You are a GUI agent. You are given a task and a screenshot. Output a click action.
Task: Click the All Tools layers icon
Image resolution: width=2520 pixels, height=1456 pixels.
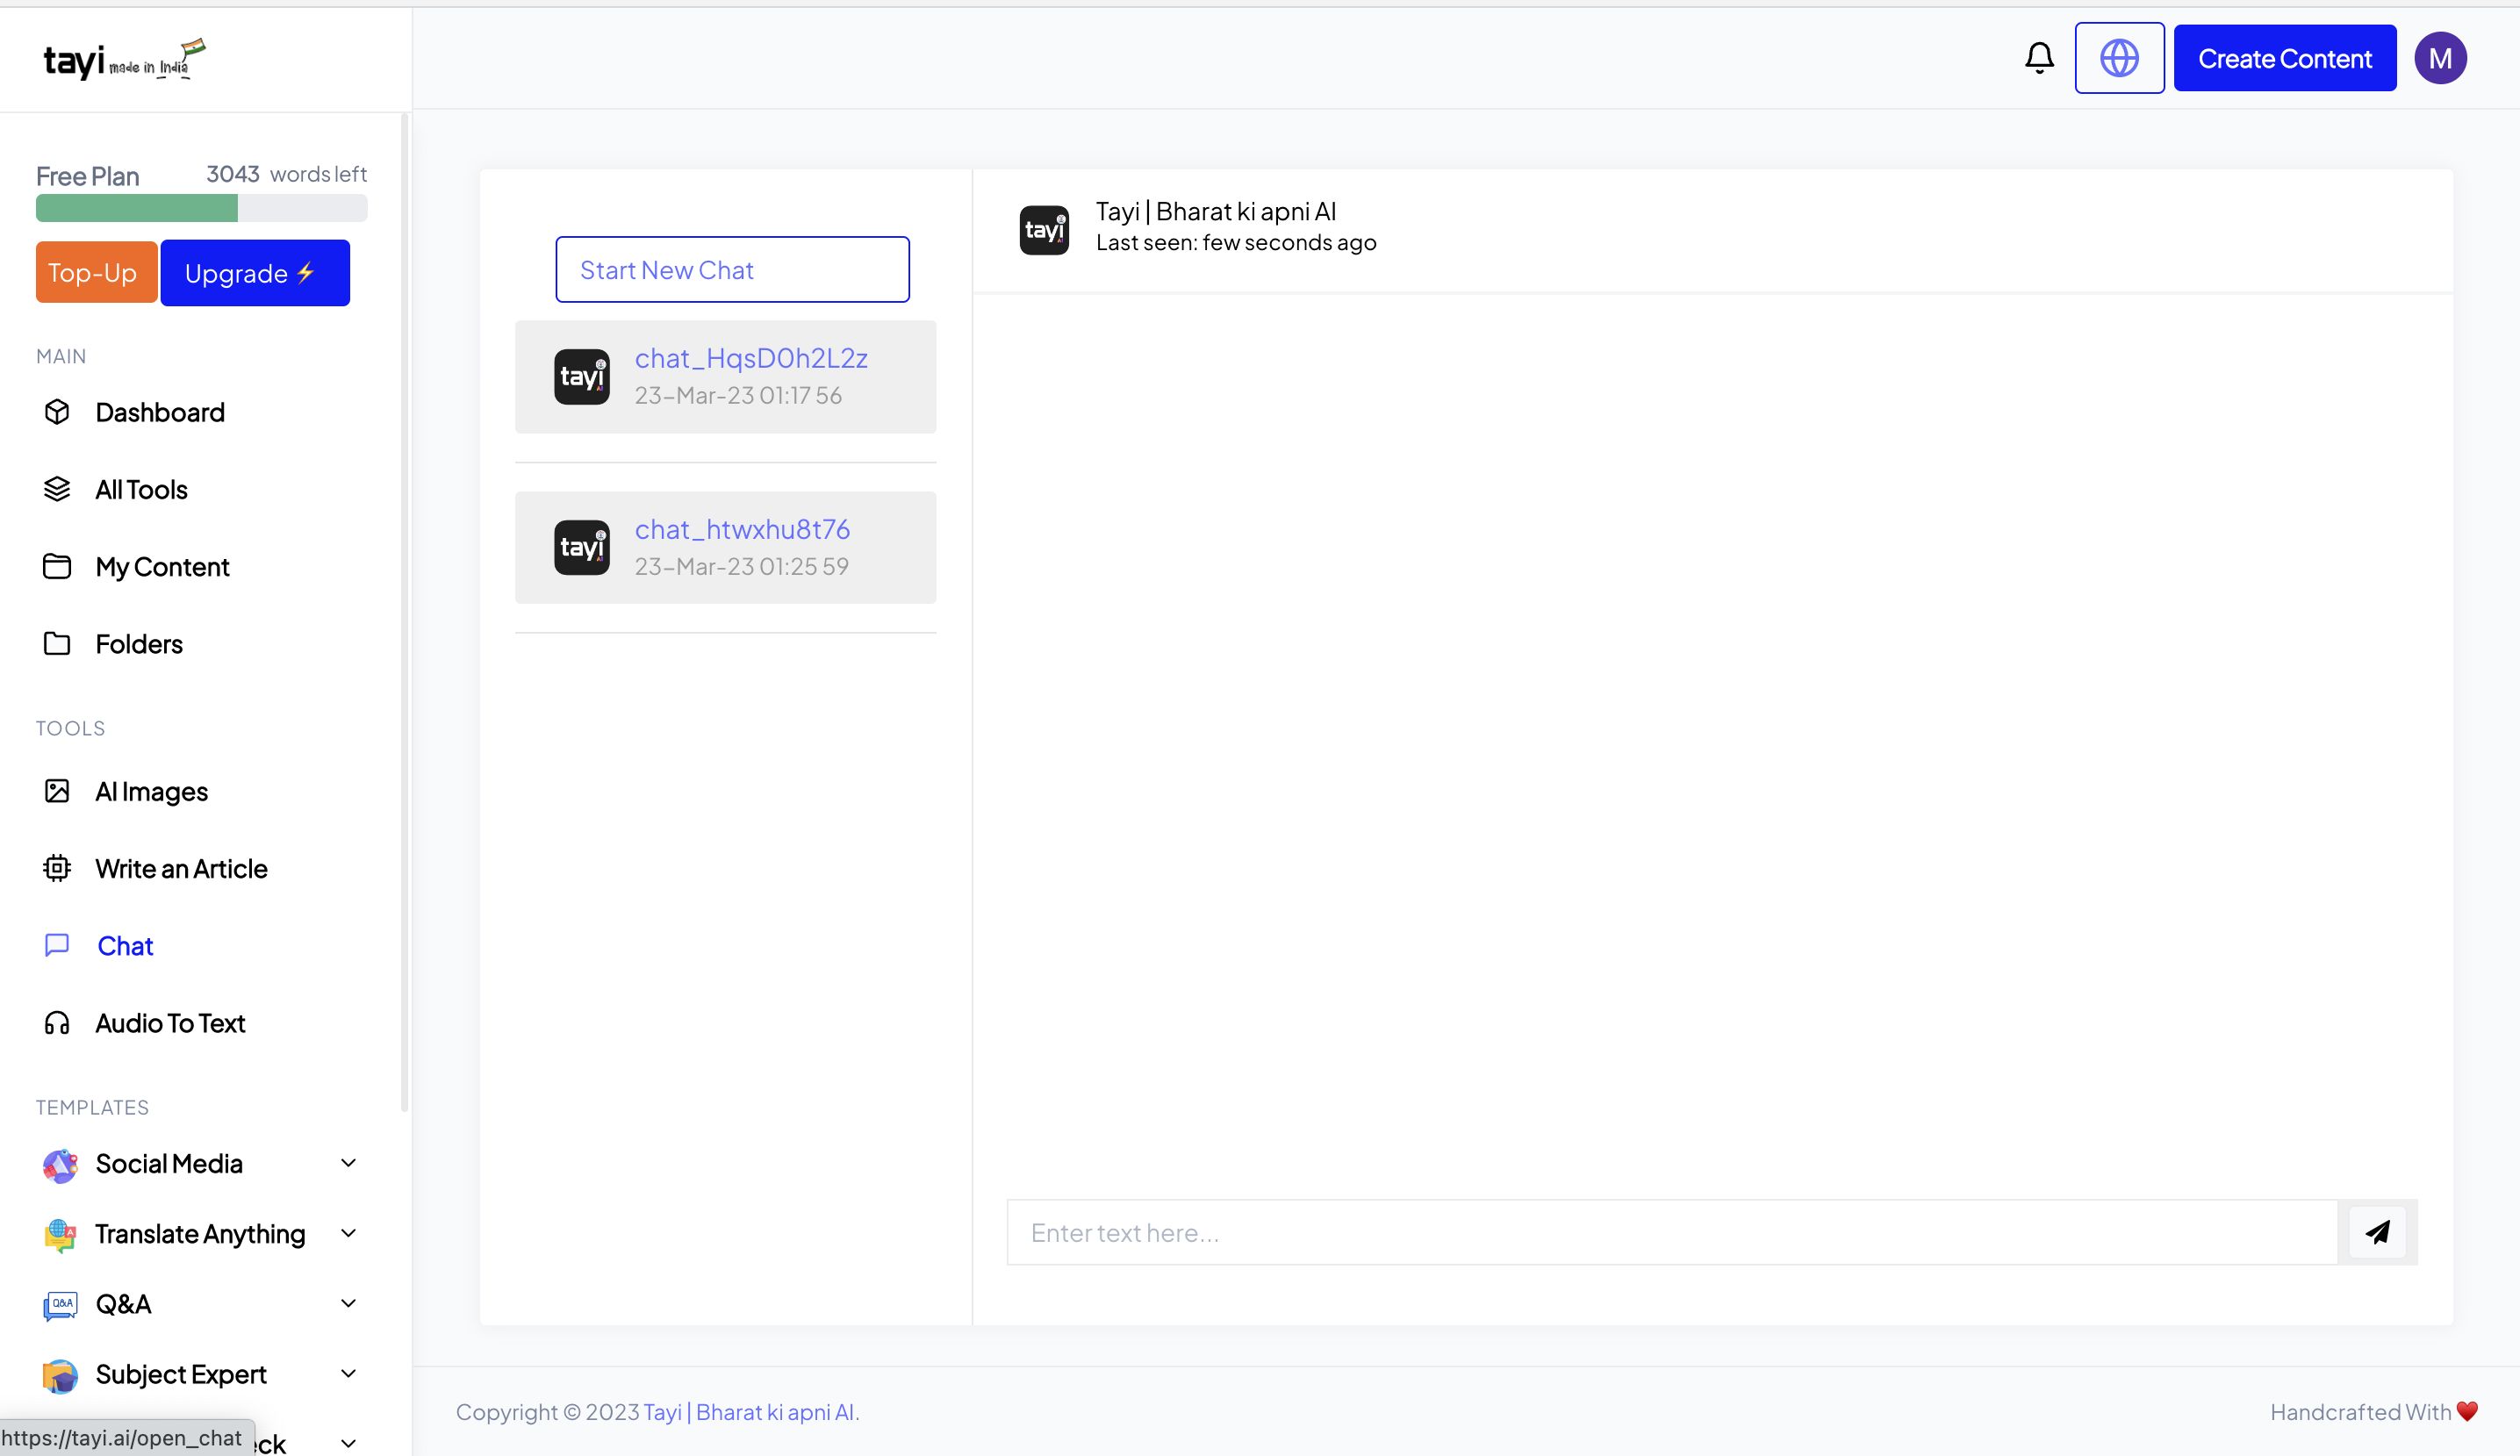[57, 489]
